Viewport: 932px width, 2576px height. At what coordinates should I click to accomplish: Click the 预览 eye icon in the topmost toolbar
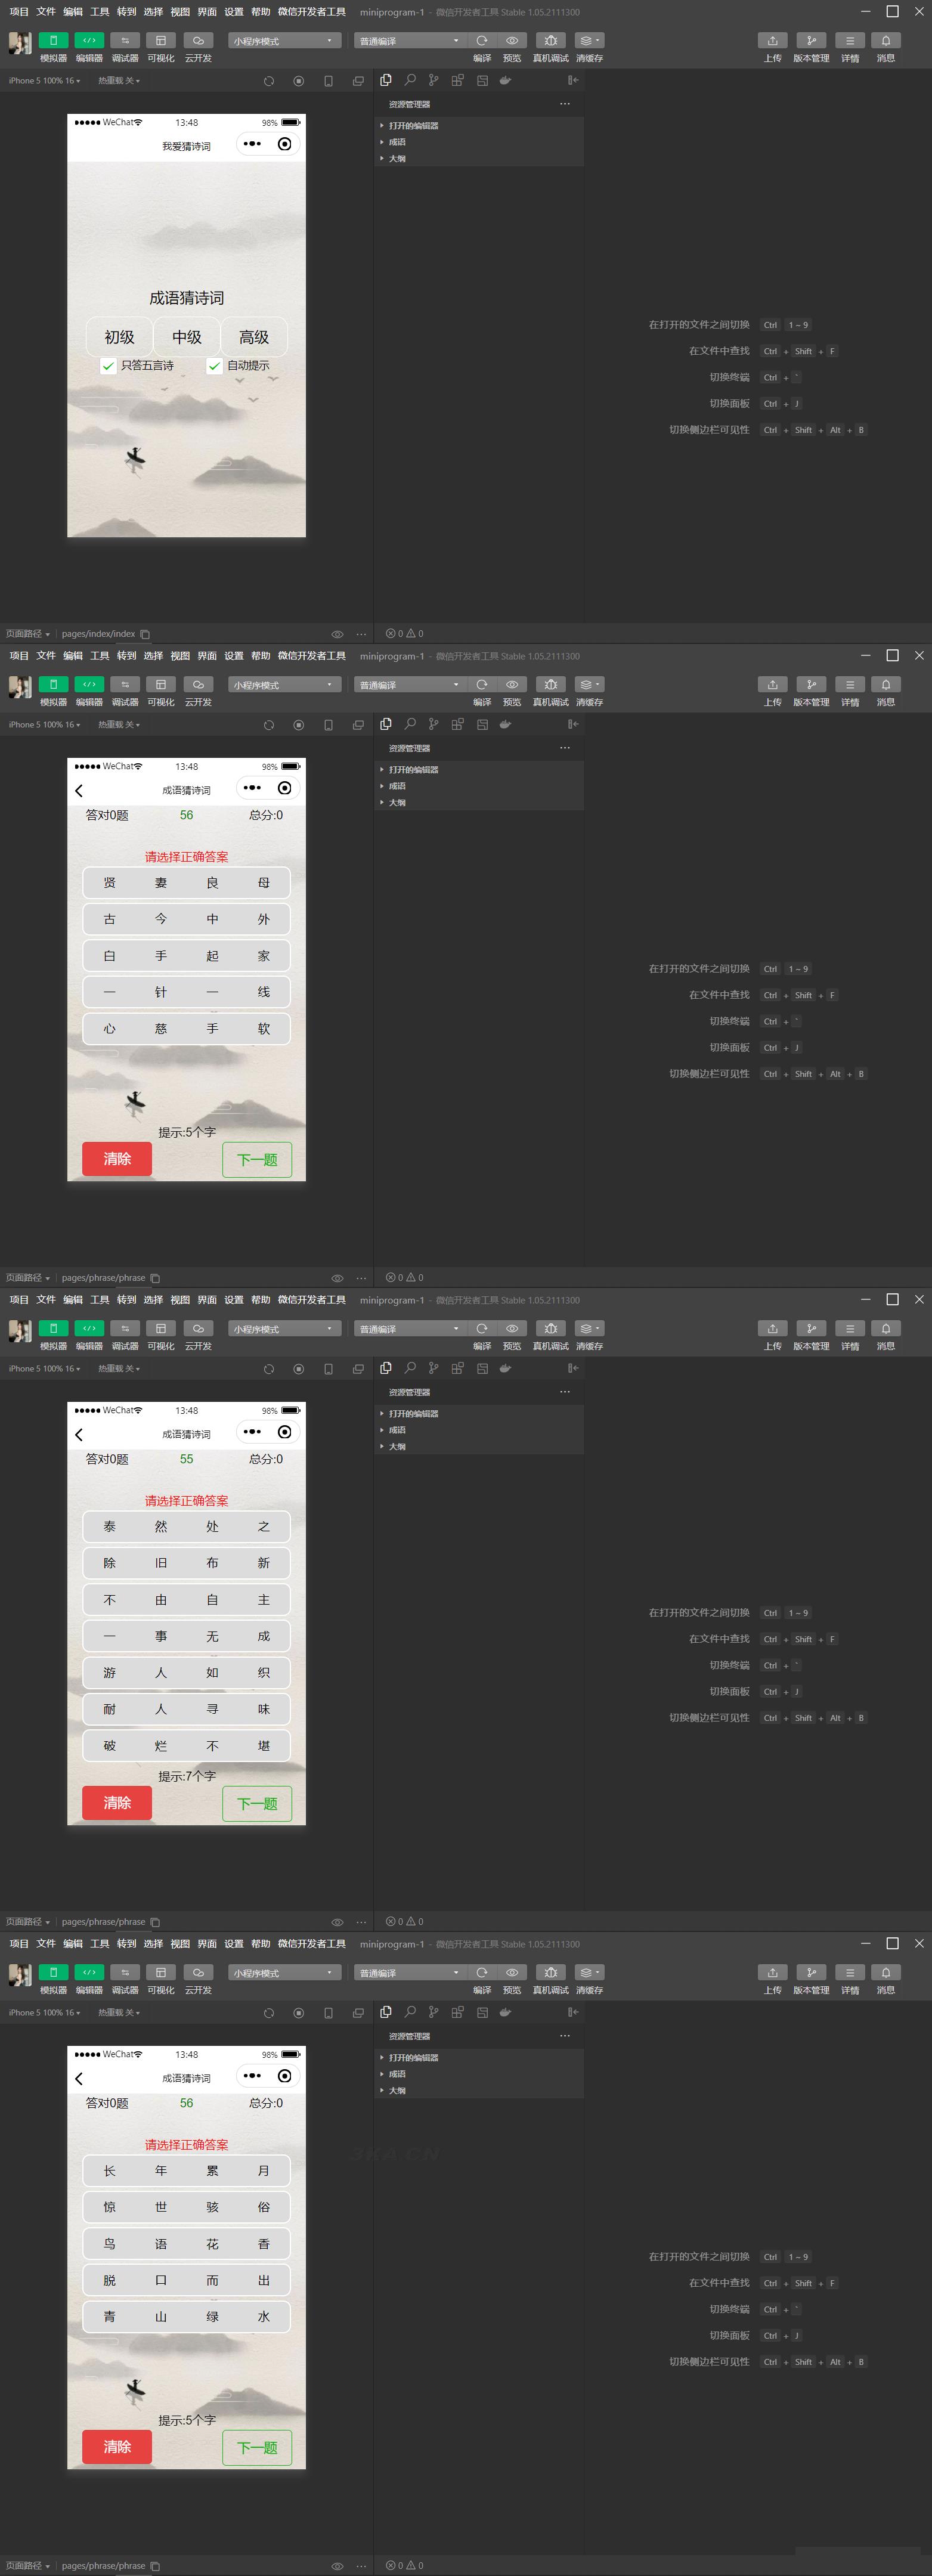pos(512,41)
